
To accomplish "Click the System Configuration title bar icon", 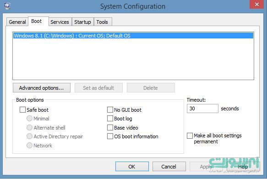I will click(7, 6).
